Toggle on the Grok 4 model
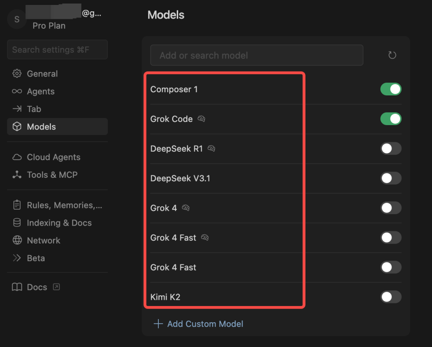 [391, 208]
